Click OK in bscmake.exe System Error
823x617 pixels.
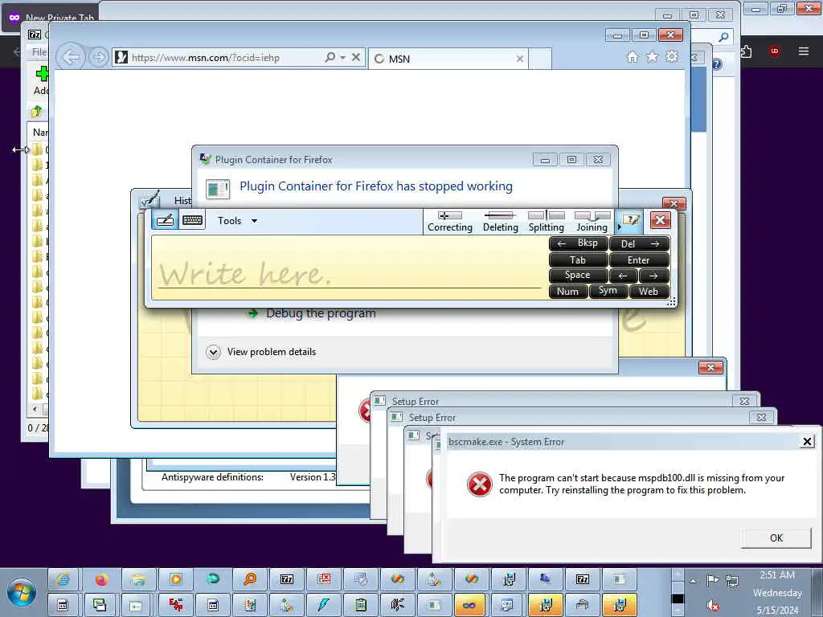pyautogui.click(x=776, y=537)
